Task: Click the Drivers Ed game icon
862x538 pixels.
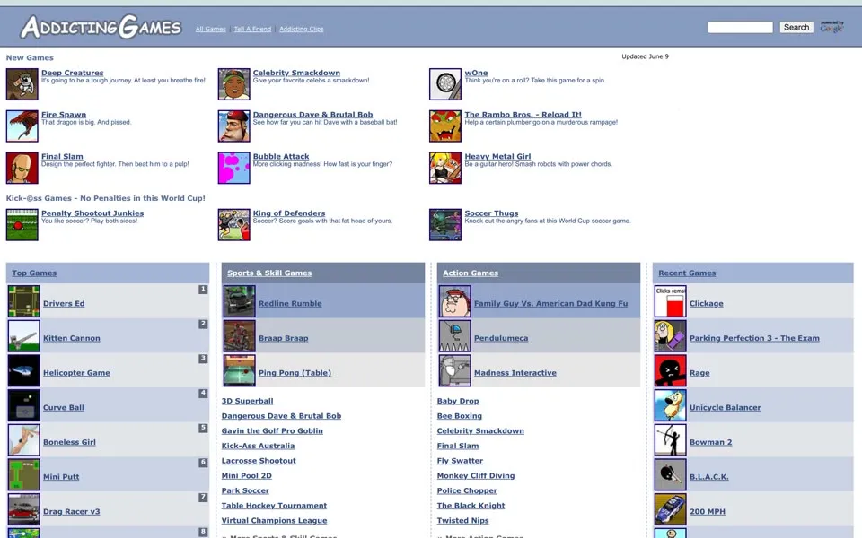Action: tap(23, 301)
